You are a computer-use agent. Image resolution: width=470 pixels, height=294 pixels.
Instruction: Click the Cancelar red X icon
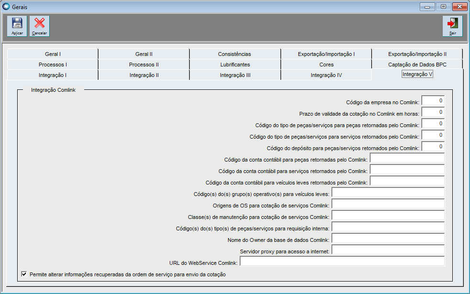[40, 26]
